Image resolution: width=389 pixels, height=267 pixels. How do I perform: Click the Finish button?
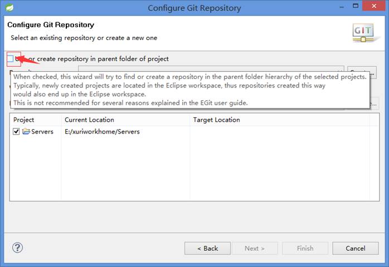coord(305,248)
